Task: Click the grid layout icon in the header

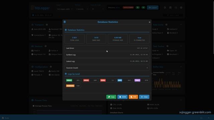Action: [170, 8]
